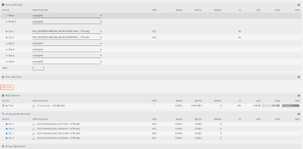The width and height of the screenshot is (303, 149).
Task: Click the grey Disk 5 status square
Action: tap(7, 56)
